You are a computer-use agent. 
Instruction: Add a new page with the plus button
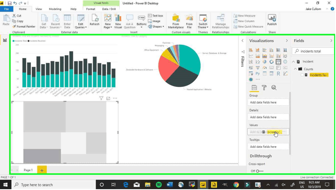(42, 170)
